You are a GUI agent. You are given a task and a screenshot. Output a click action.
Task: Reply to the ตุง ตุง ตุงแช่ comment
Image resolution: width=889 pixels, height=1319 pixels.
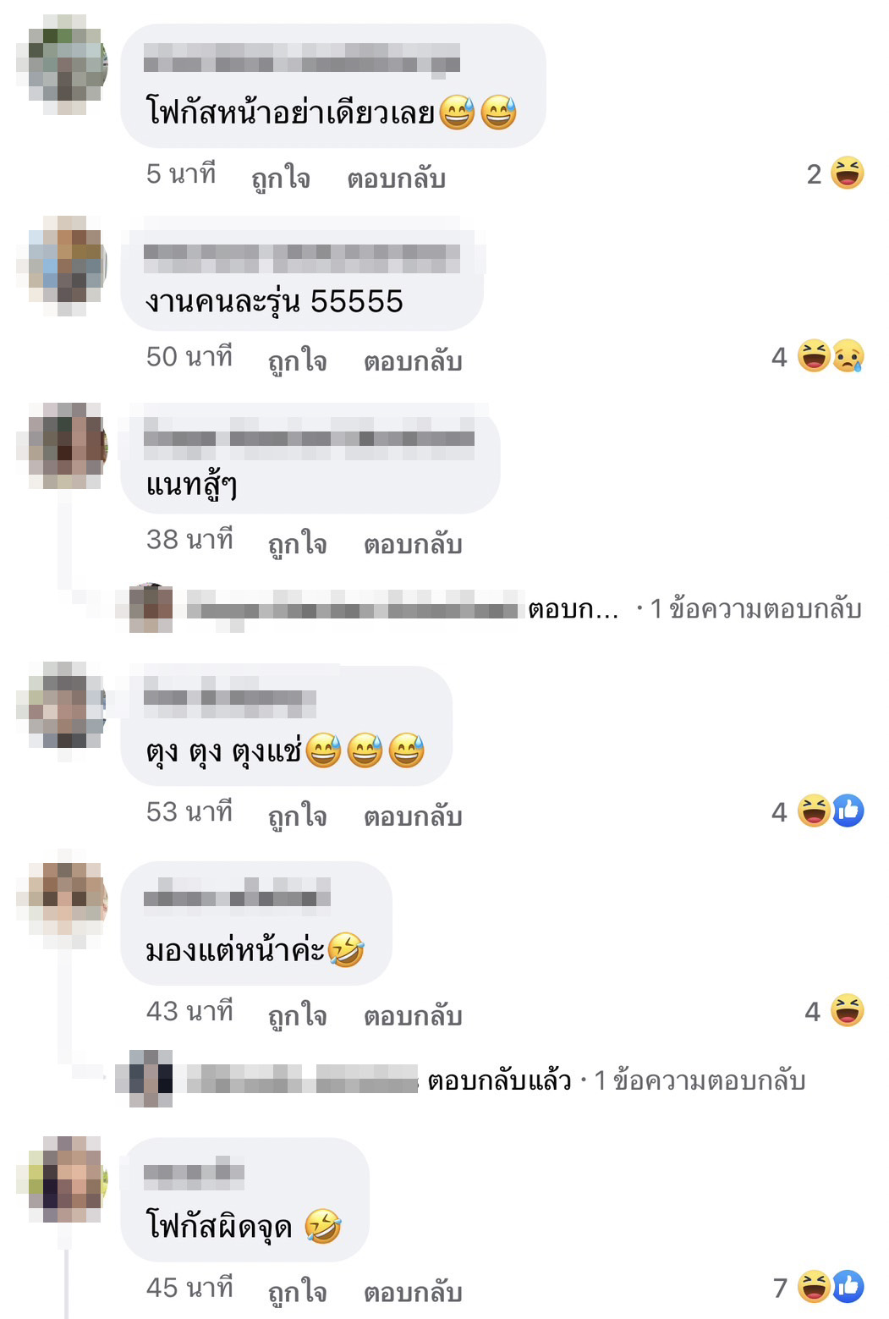(x=413, y=816)
